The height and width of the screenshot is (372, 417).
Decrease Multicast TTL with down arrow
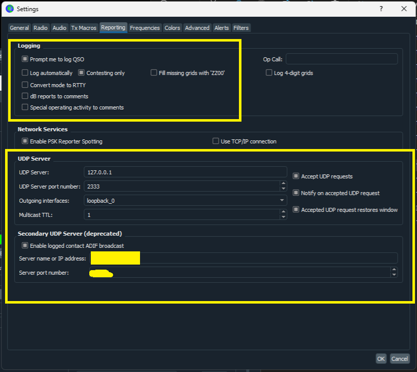[x=283, y=217]
